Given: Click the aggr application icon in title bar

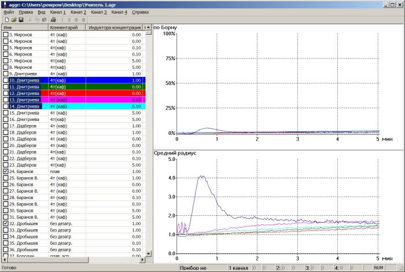Looking at the screenshot, I should 5,4.
